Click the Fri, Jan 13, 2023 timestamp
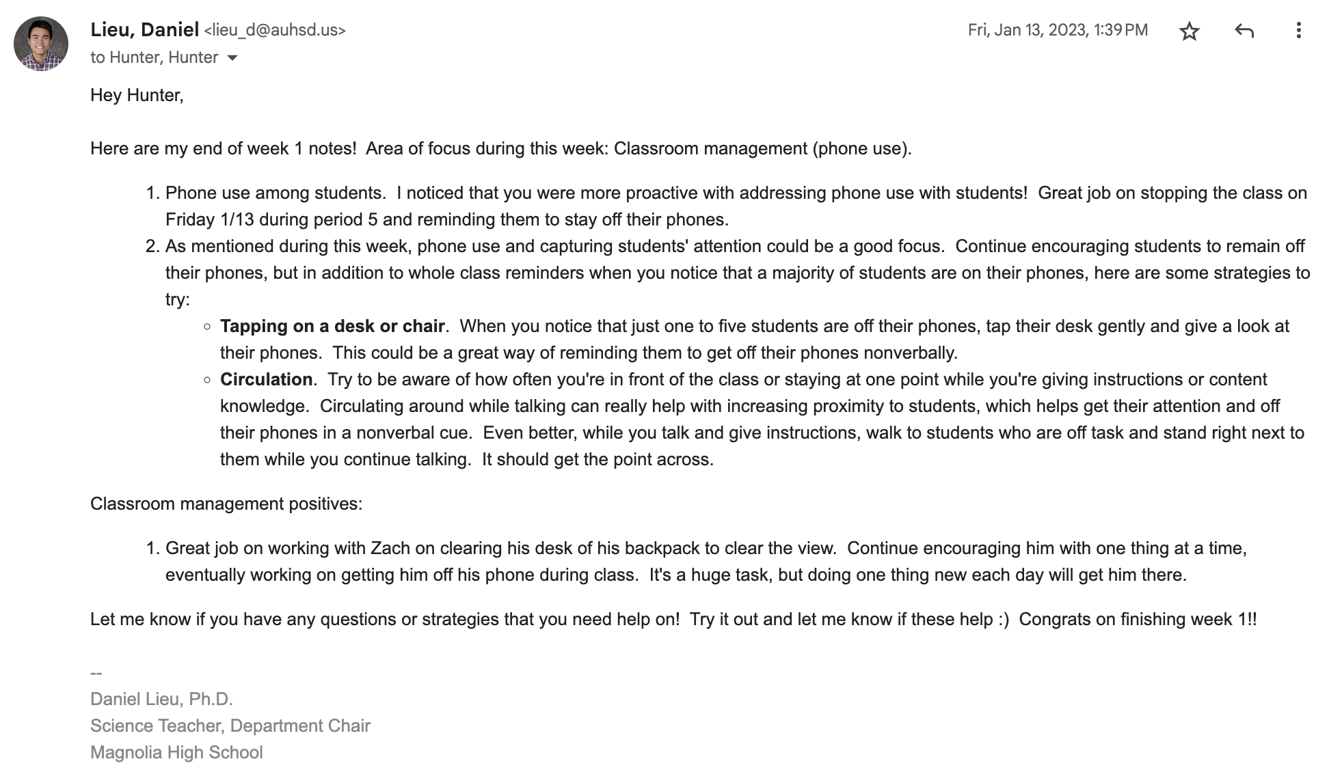This screenshot has height=783, width=1329. pyautogui.click(x=1058, y=30)
